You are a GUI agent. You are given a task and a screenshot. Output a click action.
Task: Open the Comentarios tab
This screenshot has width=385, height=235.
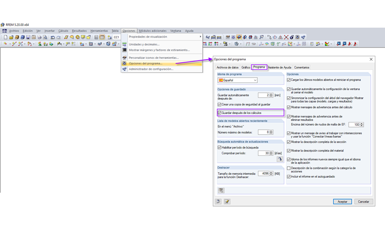[x=301, y=67]
